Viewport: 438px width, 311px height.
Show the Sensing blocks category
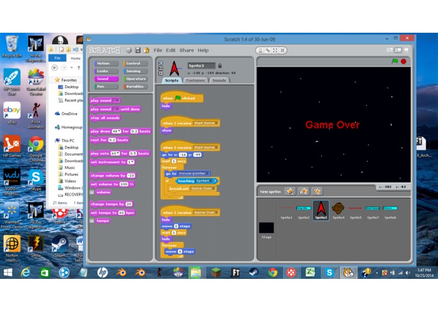point(135,71)
